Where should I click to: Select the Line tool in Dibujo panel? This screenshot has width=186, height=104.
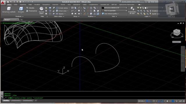coord(75,11)
